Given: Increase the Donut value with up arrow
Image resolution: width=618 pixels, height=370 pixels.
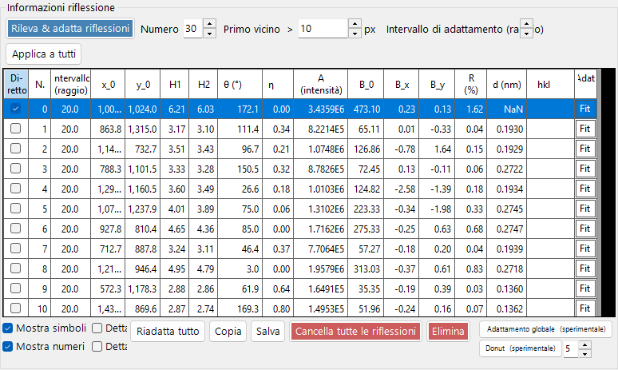Looking at the screenshot, I should point(585,344).
